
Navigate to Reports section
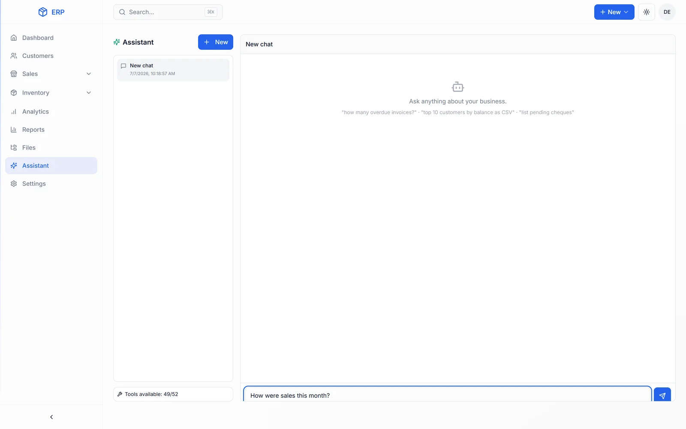click(51, 130)
